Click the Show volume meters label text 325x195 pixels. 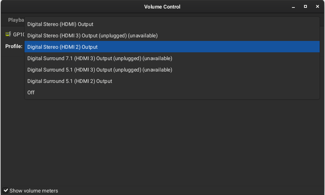(34, 191)
